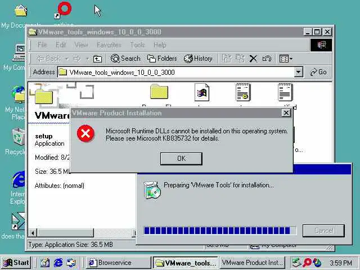This screenshot has width=360, height=270.
Task: Click the 3:59 PM clock
Action: [x=341, y=263]
